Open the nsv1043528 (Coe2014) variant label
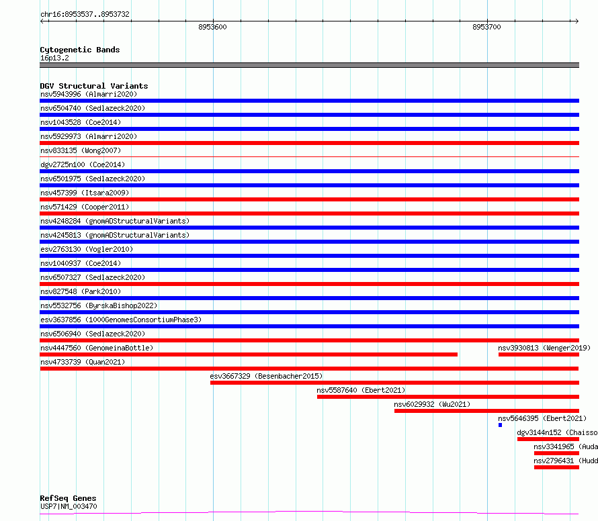 [81, 122]
